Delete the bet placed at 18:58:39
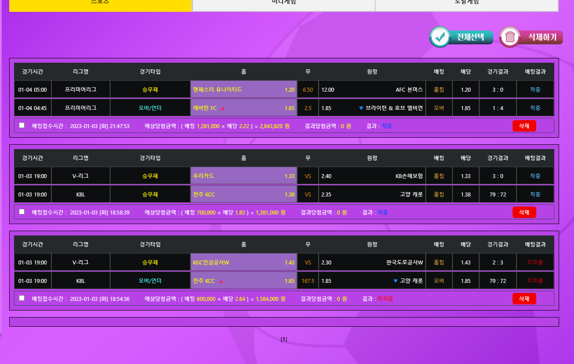The image size is (574, 364). [524, 212]
